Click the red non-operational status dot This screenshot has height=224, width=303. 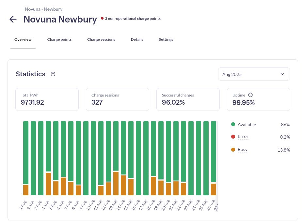[x=102, y=19]
